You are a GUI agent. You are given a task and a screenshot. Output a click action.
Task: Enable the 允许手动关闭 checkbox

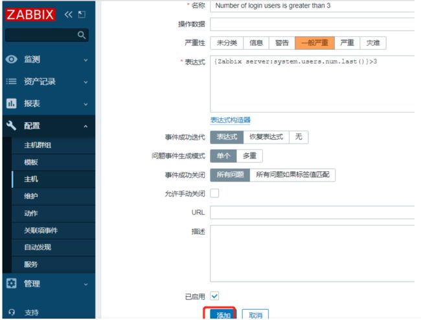(x=214, y=193)
